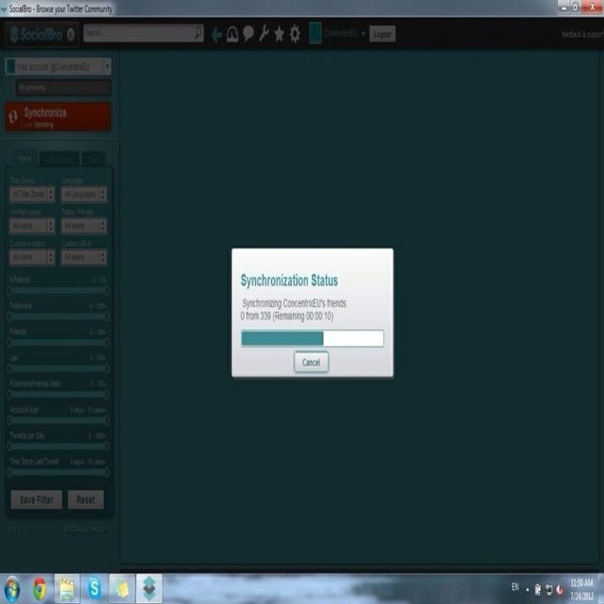Collapse sidebar with arrow beside SocialBro logo
The width and height of the screenshot is (604, 604).
point(71,35)
